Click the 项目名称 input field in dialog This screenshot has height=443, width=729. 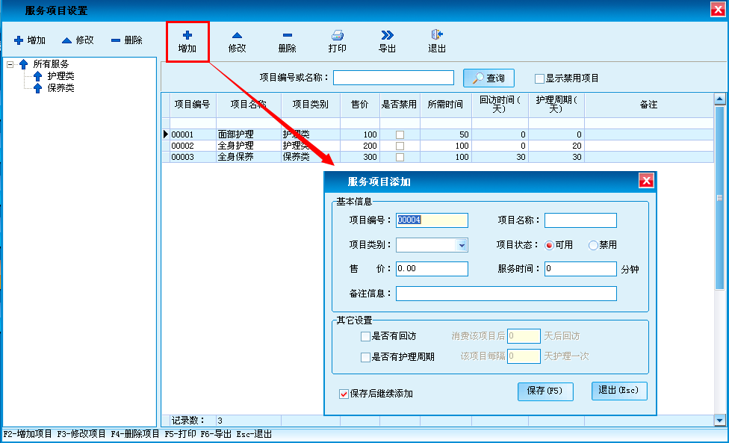pyautogui.click(x=580, y=220)
